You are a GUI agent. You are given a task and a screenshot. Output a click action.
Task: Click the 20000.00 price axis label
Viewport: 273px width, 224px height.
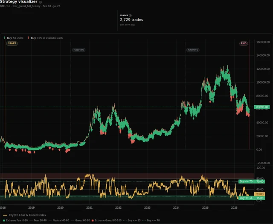pos(262,136)
